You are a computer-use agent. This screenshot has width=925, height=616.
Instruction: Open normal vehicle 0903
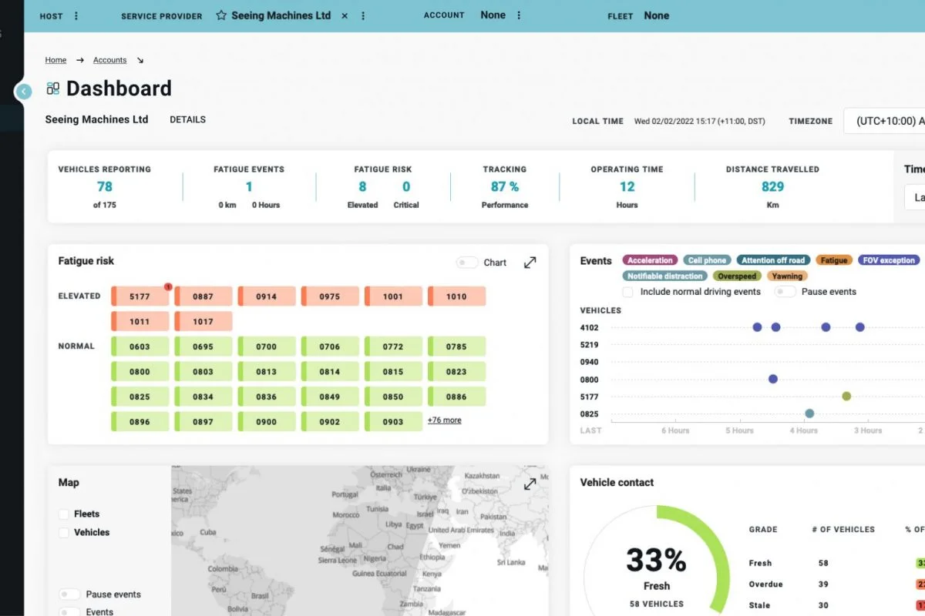(x=393, y=422)
